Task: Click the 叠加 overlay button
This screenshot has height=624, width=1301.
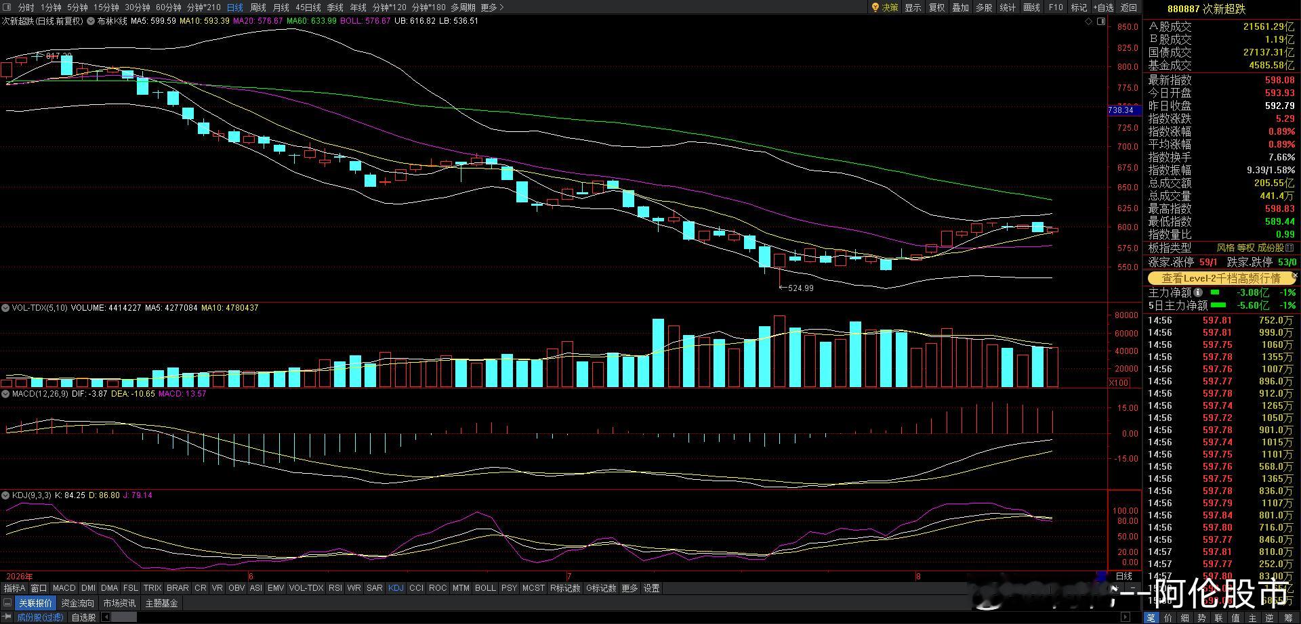Action: [960, 7]
